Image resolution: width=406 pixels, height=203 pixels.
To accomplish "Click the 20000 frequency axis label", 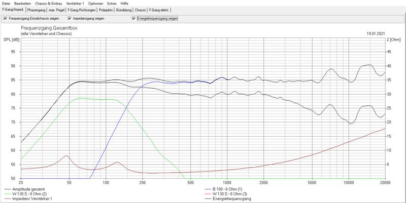I will (385, 183).
